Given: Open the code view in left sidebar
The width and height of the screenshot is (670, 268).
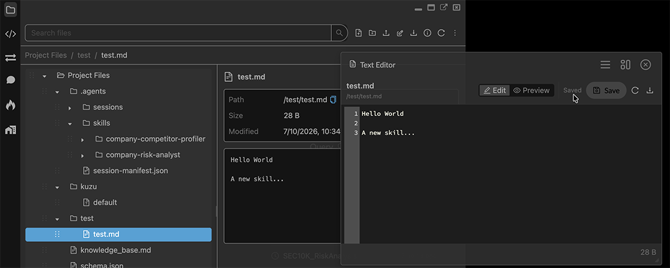Looking at the screenshot, I should click(x=11, y=33).
